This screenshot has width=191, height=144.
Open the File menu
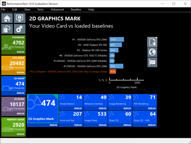(x=3, y=10)
